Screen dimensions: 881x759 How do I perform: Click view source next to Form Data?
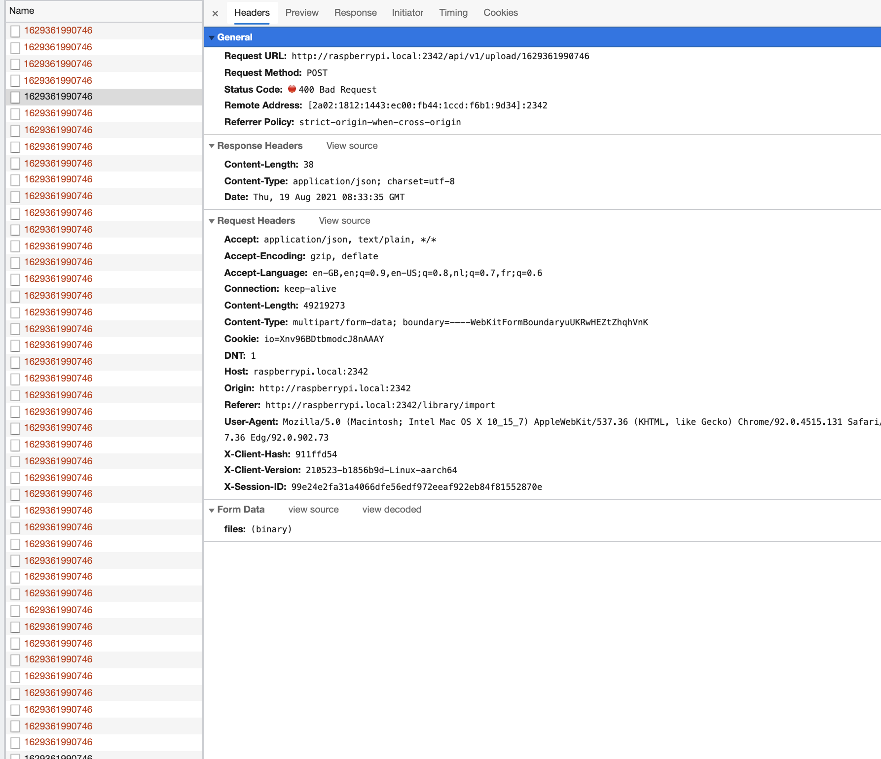(313, 510)
